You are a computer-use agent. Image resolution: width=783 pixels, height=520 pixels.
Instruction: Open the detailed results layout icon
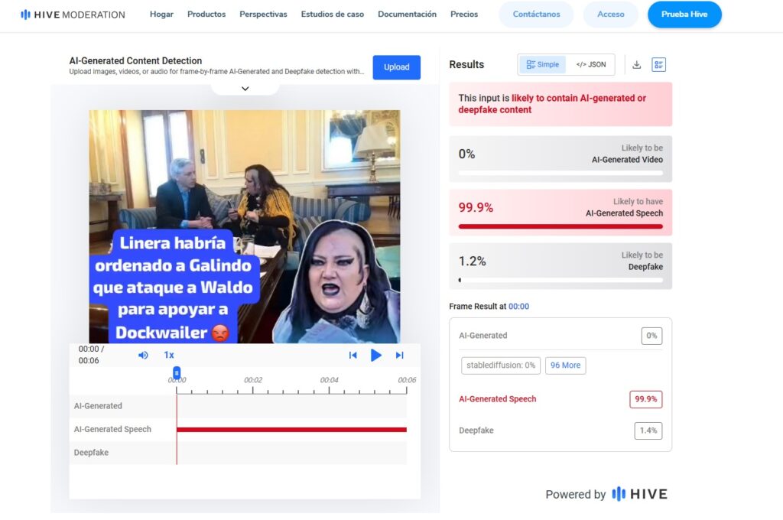click(658, 64)
